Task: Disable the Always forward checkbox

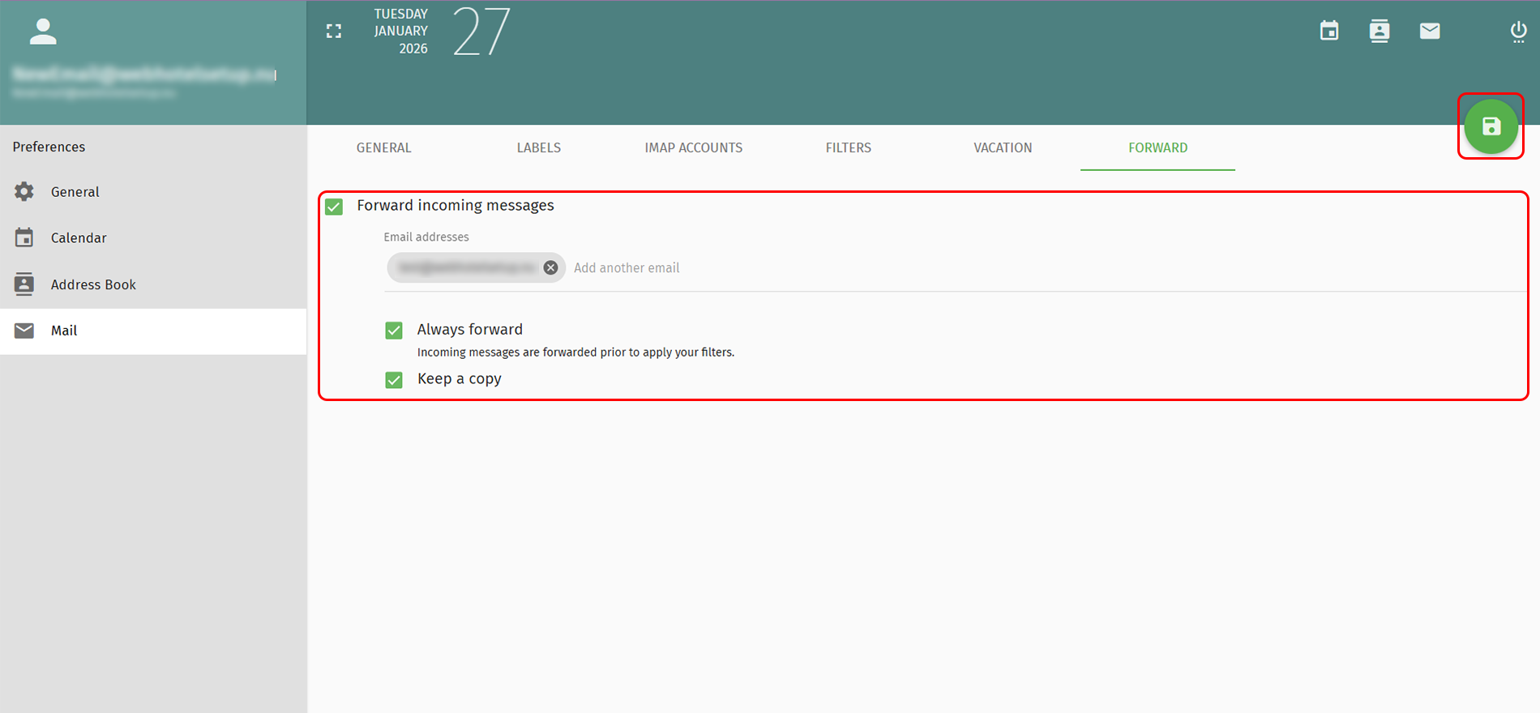Action: pos(394,331)
